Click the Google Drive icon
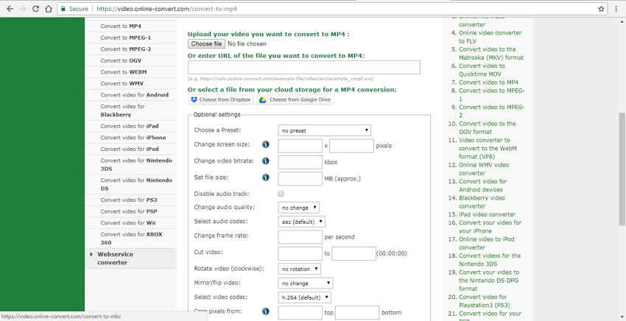This screenshot has width=626, height=321. (262, 99)
